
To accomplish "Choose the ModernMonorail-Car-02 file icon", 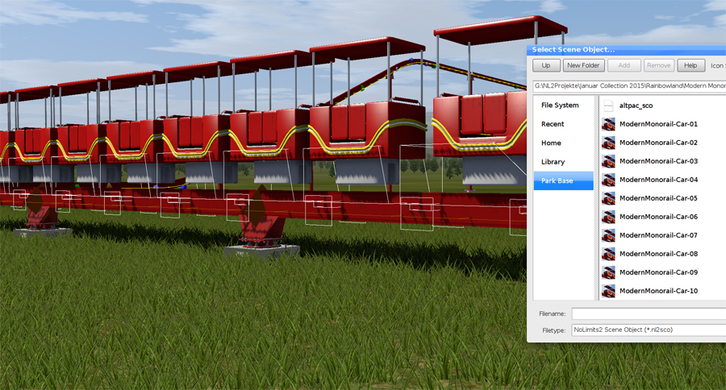I will [609, 143].
